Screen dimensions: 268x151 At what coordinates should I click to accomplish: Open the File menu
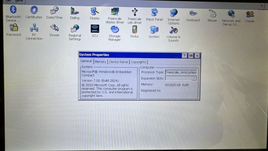click(8, 1)
